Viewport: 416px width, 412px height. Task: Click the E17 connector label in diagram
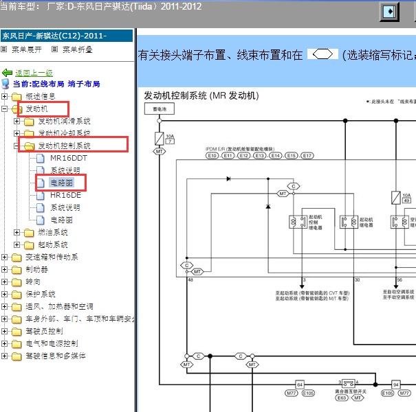click(x=307, y=155)
